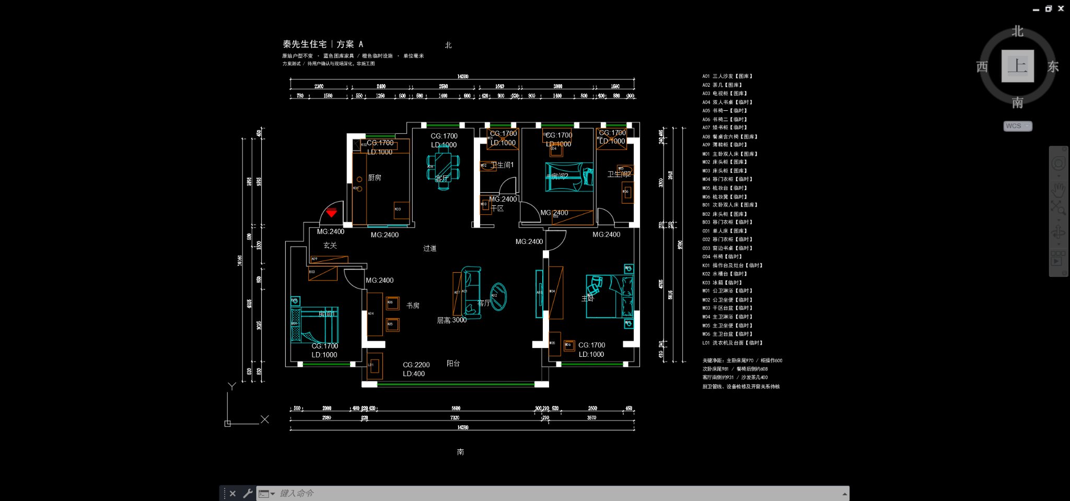The height and width of the screenshot is (501, 1070).
Task: Click the 东 direction on the ViewCube compass
Action: coord(1053,66)
